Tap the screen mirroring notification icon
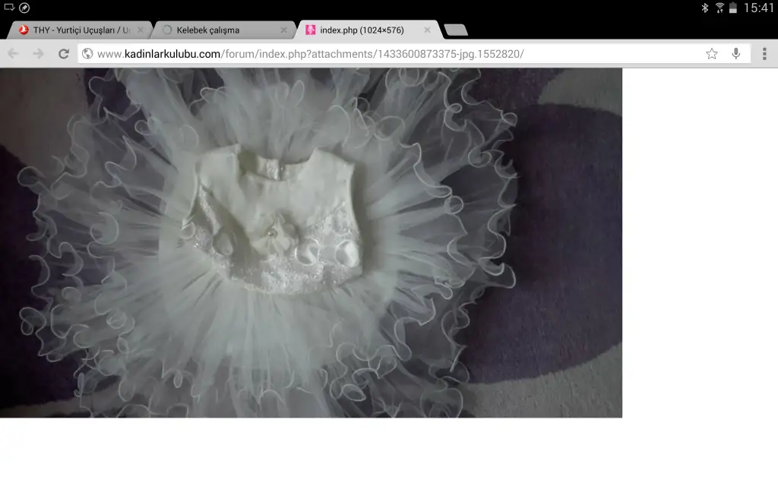The image size is (778, 486). tap(9, 8)
